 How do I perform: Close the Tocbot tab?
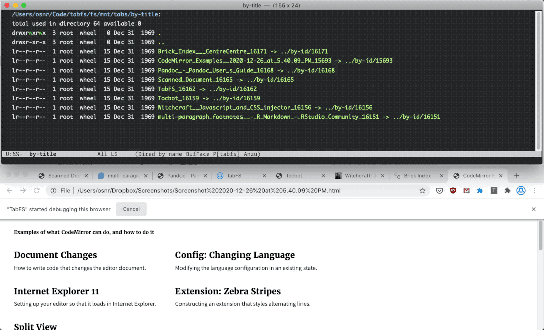coord(323,176)
